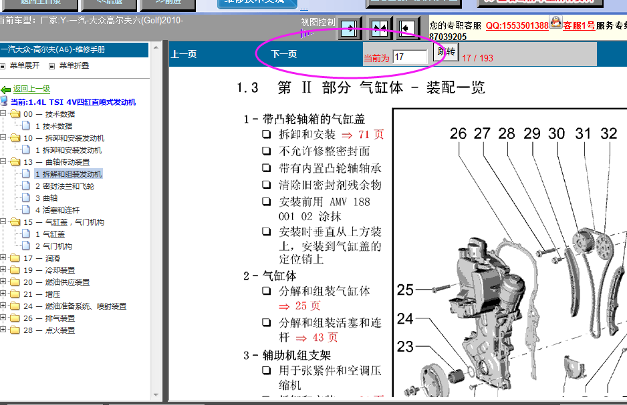Click the folder icon of 21 — 增压
Viewport: 627px width, 405px height.
point(15,294)
